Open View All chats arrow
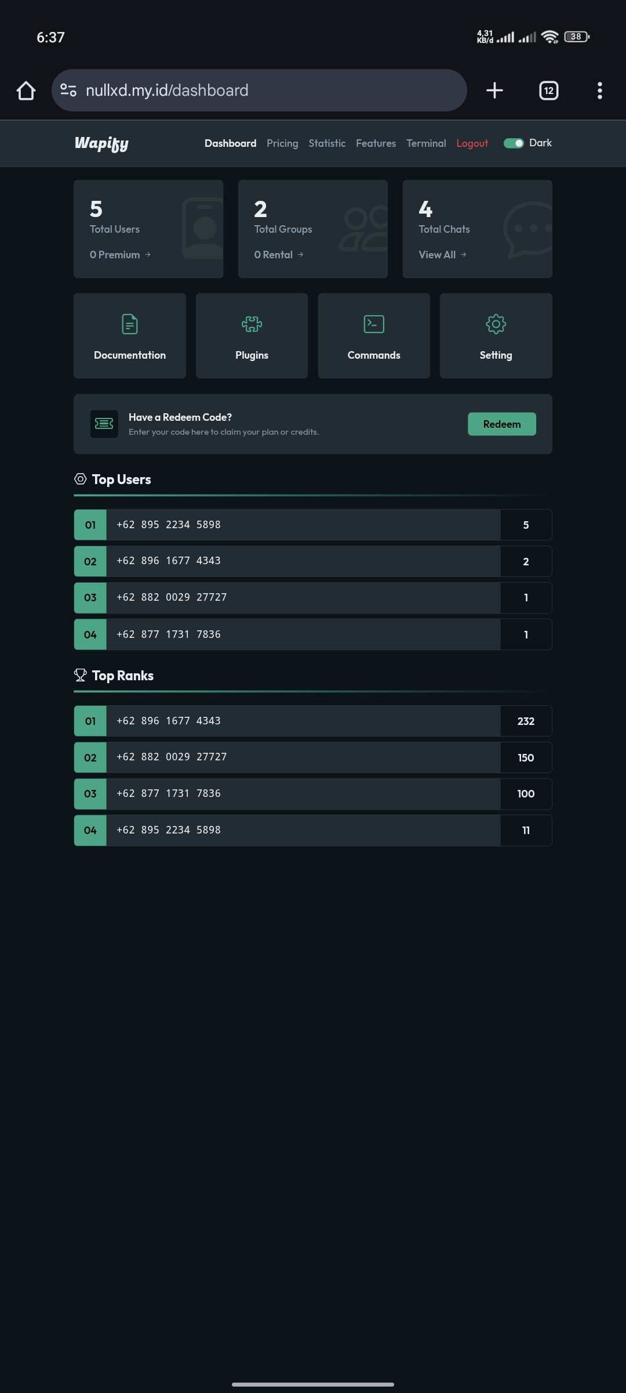Image resolution: width=626 pixels, height=1393 pixels. (x=463, y=255)
